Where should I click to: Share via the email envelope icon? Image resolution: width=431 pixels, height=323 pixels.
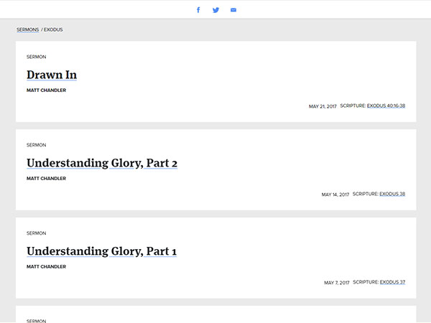point(233,10)
